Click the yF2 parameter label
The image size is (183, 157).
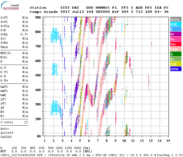coord(3,99)
